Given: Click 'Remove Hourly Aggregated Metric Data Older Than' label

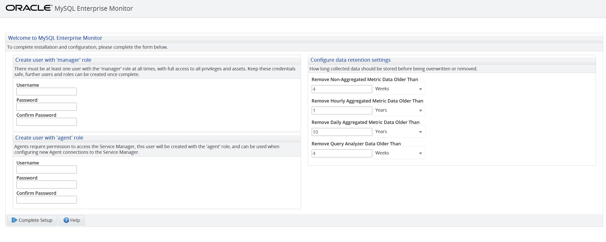Looking at the screenshot, I should [x=367, y=101].
